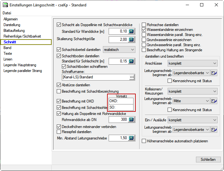Click the Schließen button
This screenshot has width=224, height=171.
tap(208, 160)
